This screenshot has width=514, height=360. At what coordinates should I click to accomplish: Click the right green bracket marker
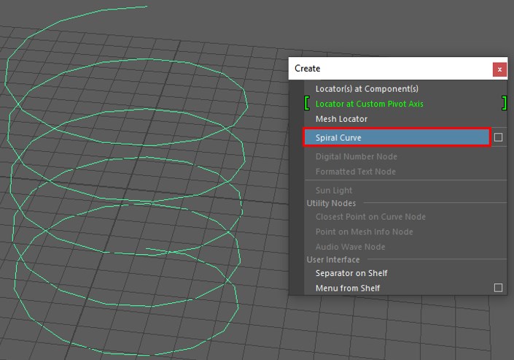[x=504, y=104]
